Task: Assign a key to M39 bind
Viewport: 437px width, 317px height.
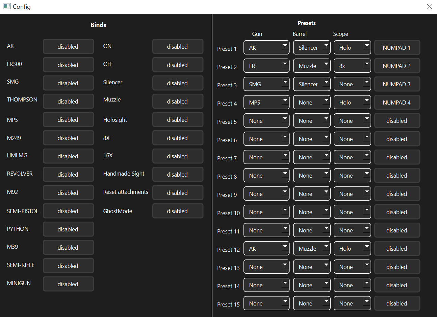Action: tap(68, 247)
